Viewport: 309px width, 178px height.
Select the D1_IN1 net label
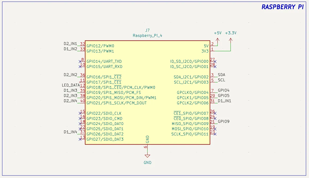(x=224, y=101)
